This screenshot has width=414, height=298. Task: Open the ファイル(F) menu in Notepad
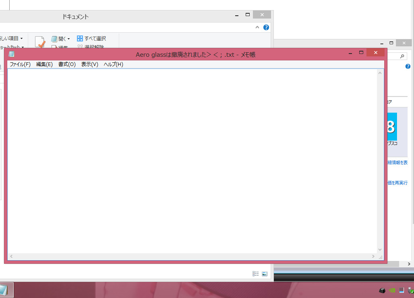[x=20, y=64]
